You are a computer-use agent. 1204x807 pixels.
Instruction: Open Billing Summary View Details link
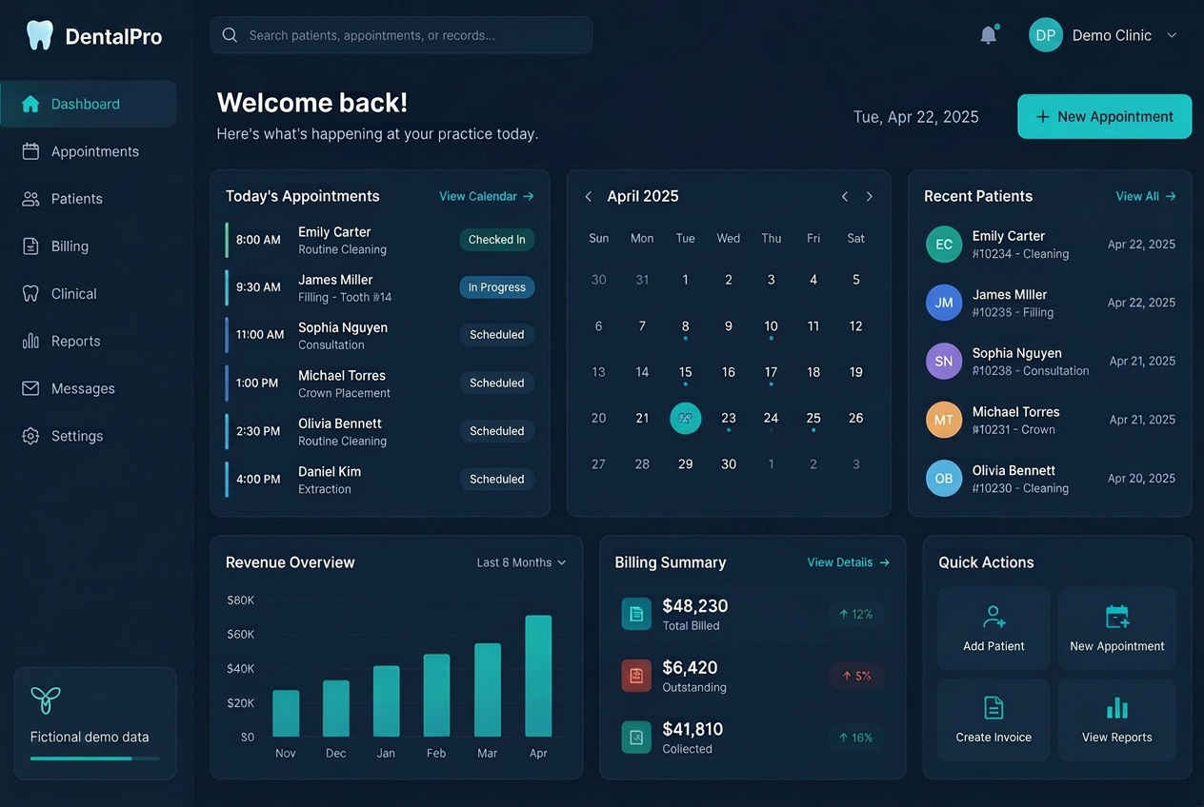coord(848,562)
